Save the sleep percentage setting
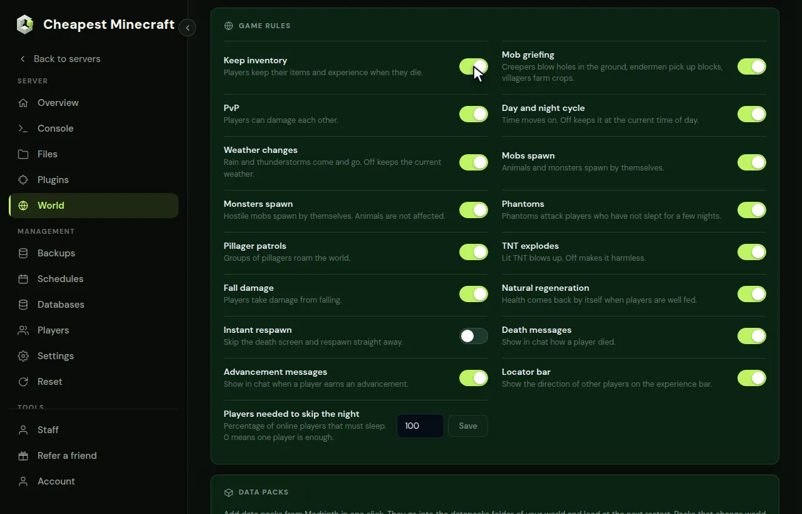The height and width of the screenshot is (514, 802). (468, 426)
